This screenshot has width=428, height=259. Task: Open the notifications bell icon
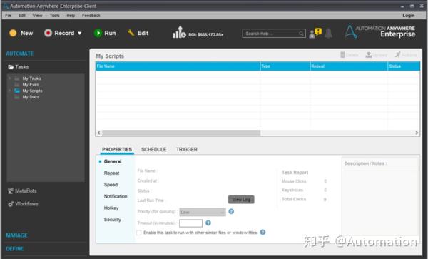pyautogui.click(x=329, y=33)
